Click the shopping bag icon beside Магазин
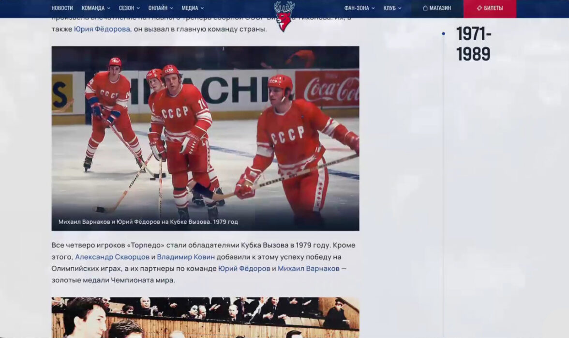The width and height of the screenshot is (569, 338). [425, 8]
